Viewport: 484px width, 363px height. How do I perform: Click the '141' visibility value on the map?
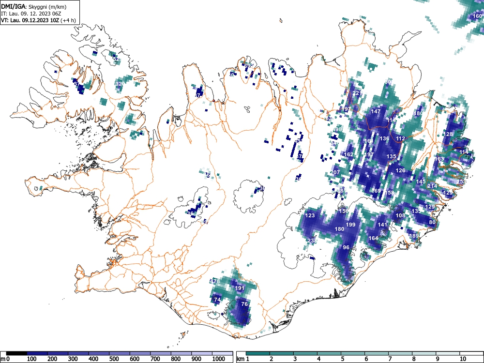tap(382, 225)
